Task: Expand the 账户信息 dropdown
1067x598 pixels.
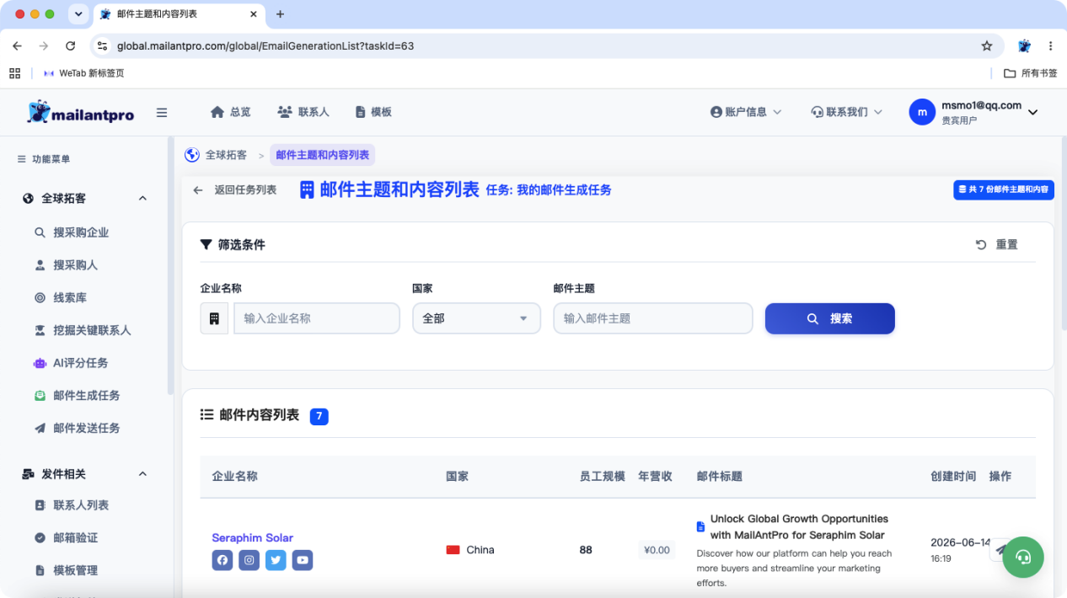Action: [746, 112]
